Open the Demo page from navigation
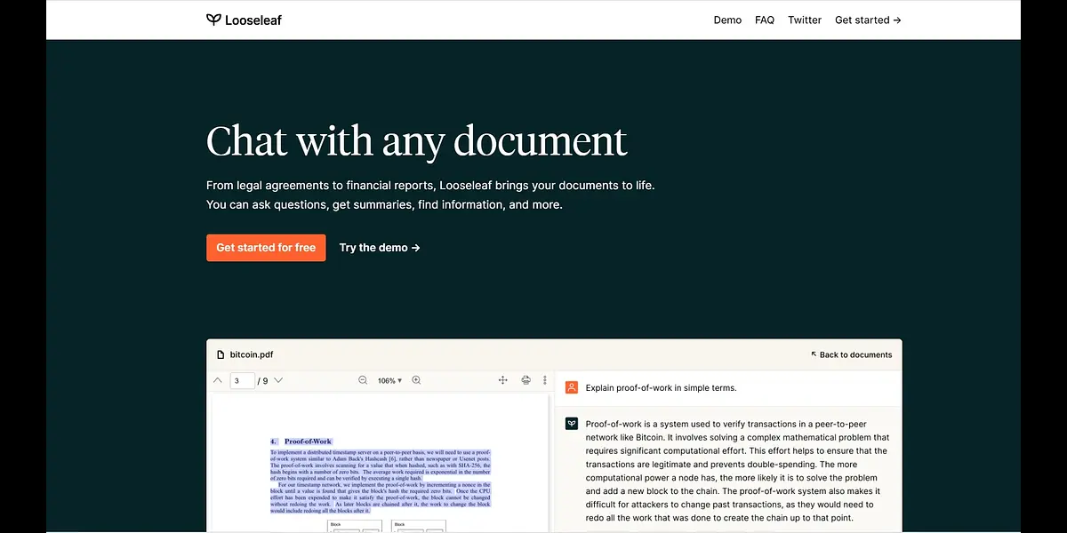 [x=727, y=20]
